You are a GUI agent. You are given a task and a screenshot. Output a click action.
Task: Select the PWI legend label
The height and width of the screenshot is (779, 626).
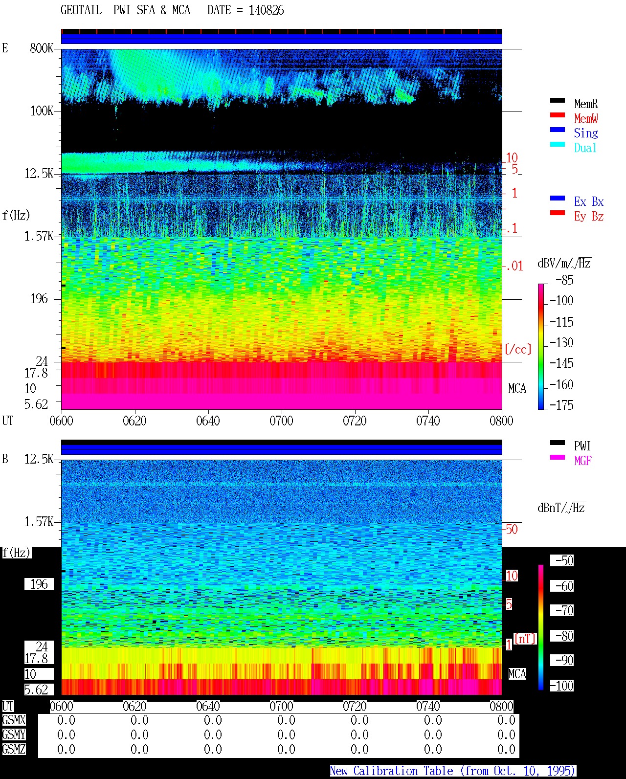(582, 446)
